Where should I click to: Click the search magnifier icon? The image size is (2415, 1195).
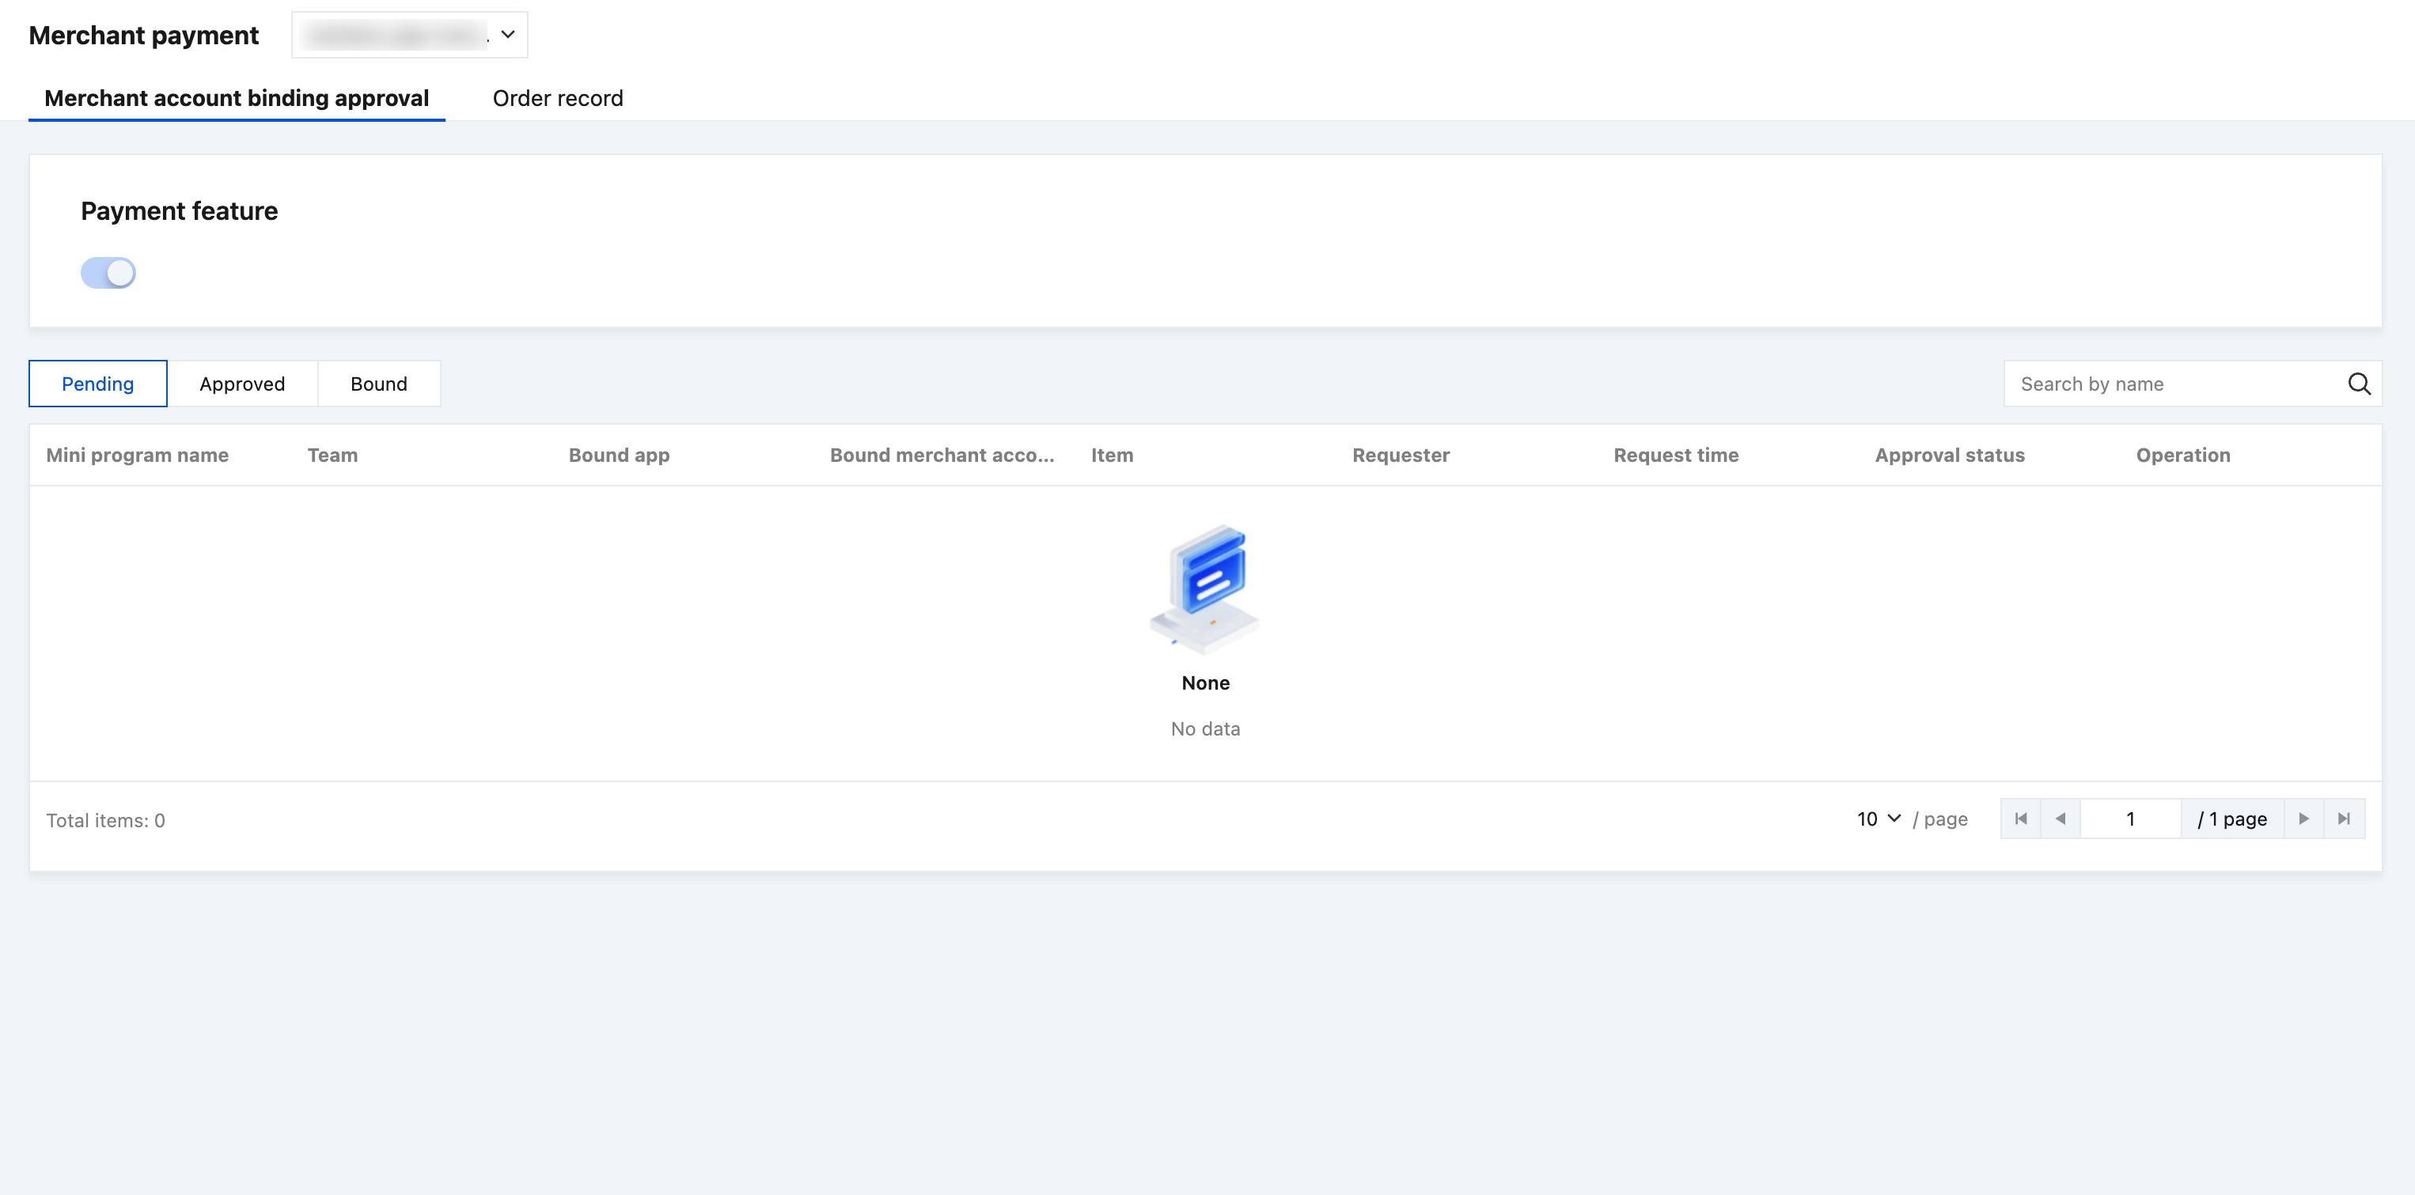[2359, 384]
